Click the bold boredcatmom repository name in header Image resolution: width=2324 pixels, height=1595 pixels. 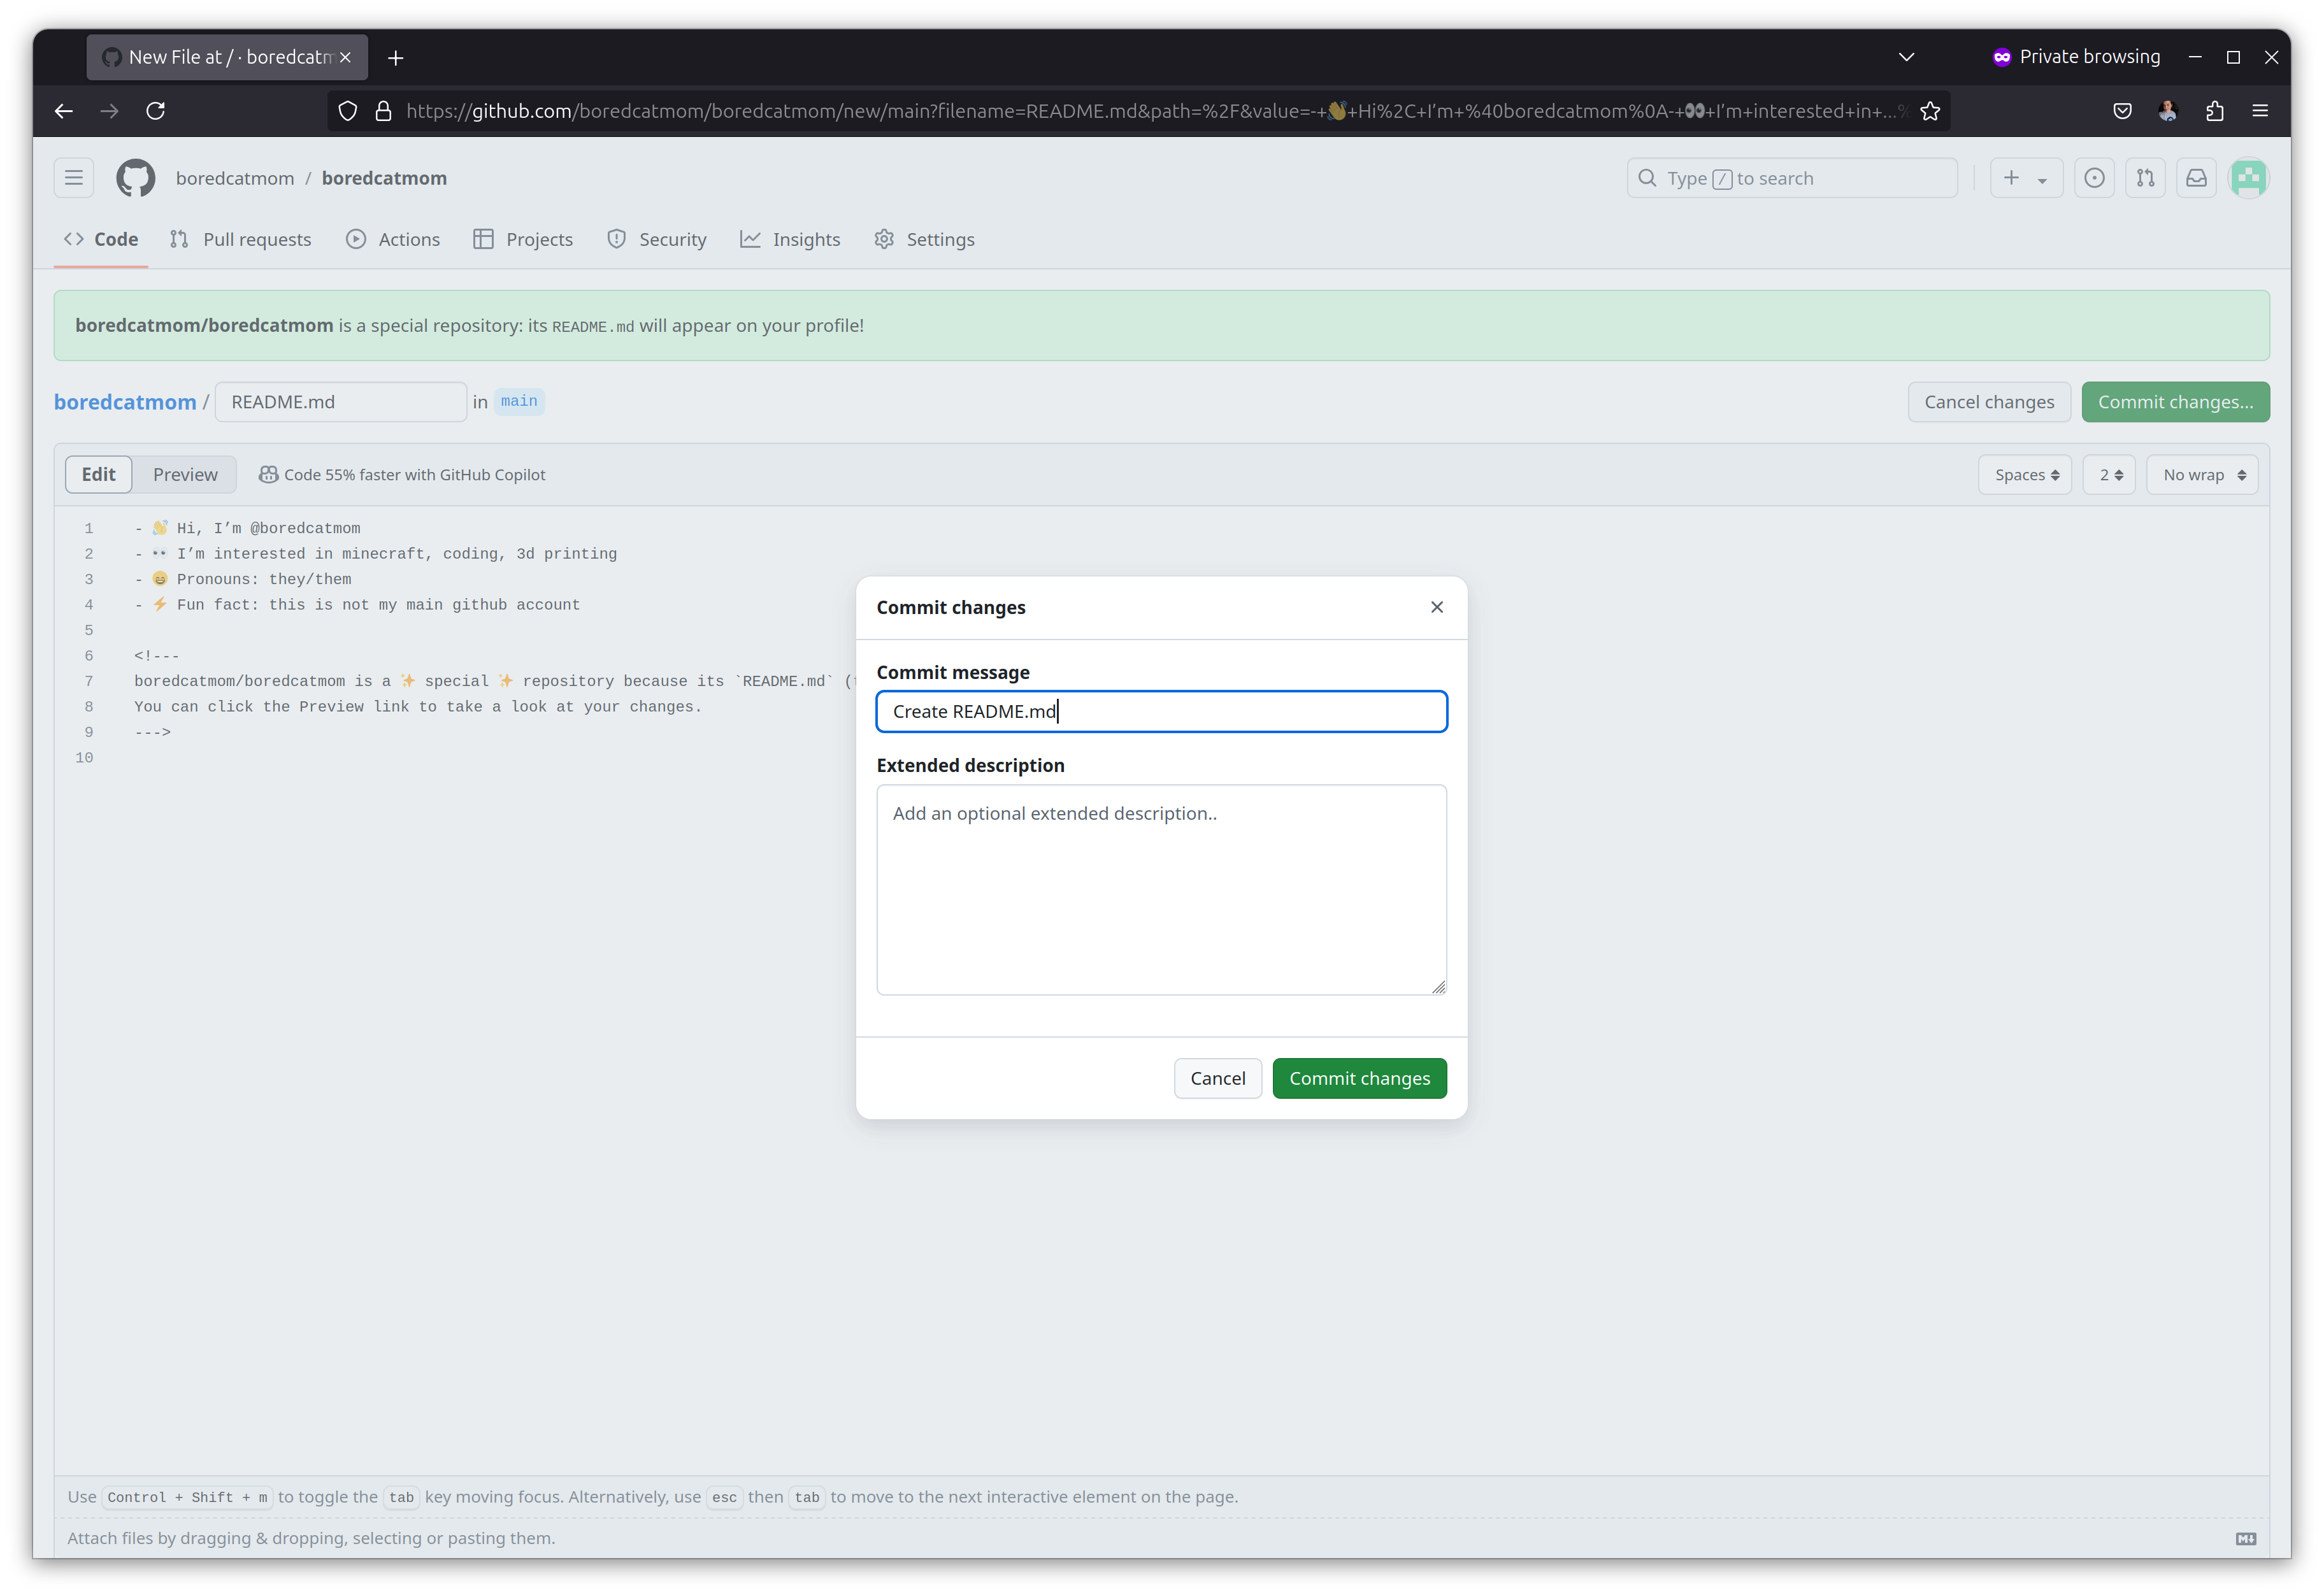click(384, 178)
